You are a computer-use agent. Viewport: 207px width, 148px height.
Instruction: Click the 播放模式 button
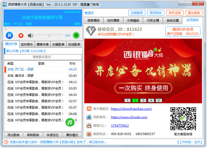(x=72, y=135)
